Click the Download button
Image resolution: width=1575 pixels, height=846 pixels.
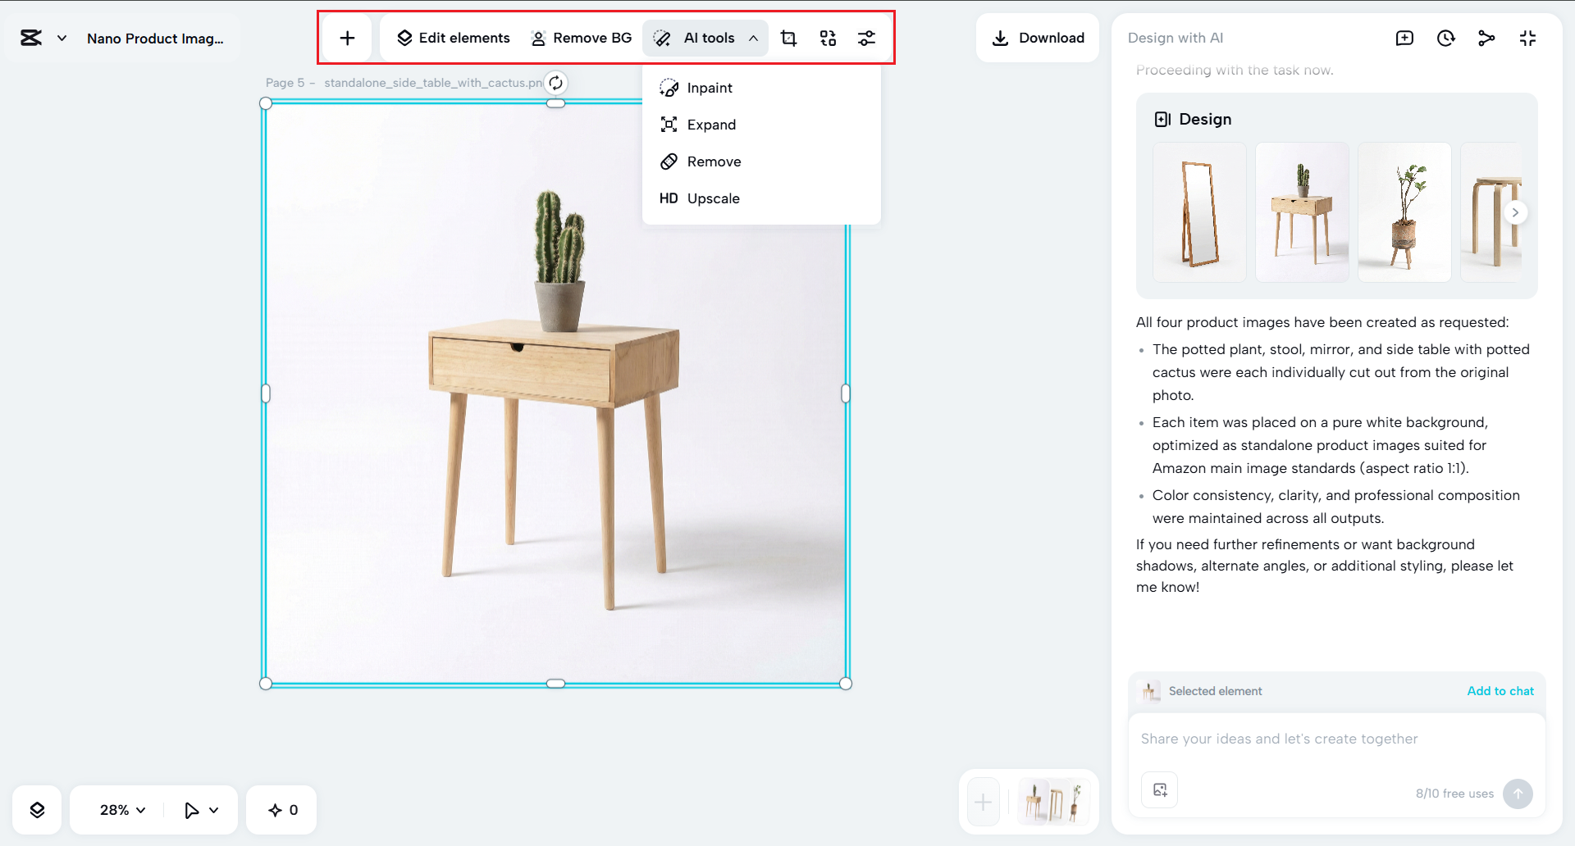pyautogui.click(x=1038, y=38)
